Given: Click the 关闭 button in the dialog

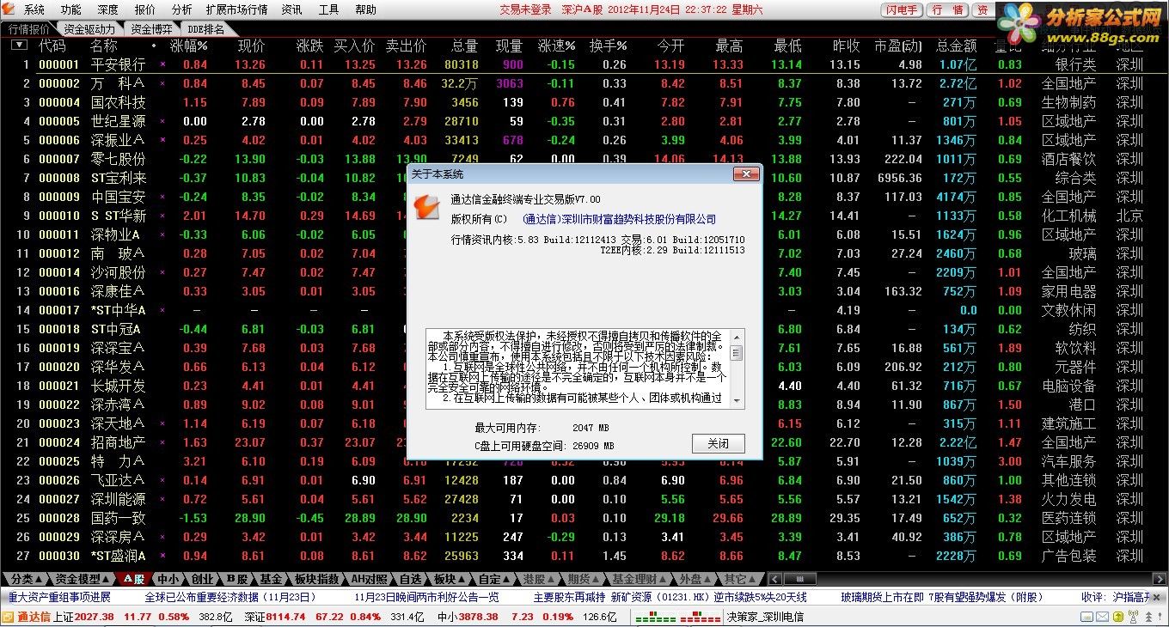Looking at the screenshot, I should [718, 444].
